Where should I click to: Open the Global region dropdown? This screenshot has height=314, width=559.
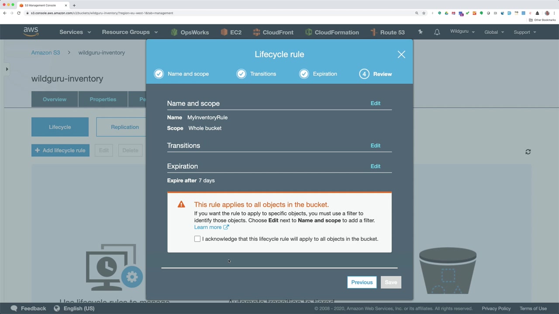pos(494,32)
